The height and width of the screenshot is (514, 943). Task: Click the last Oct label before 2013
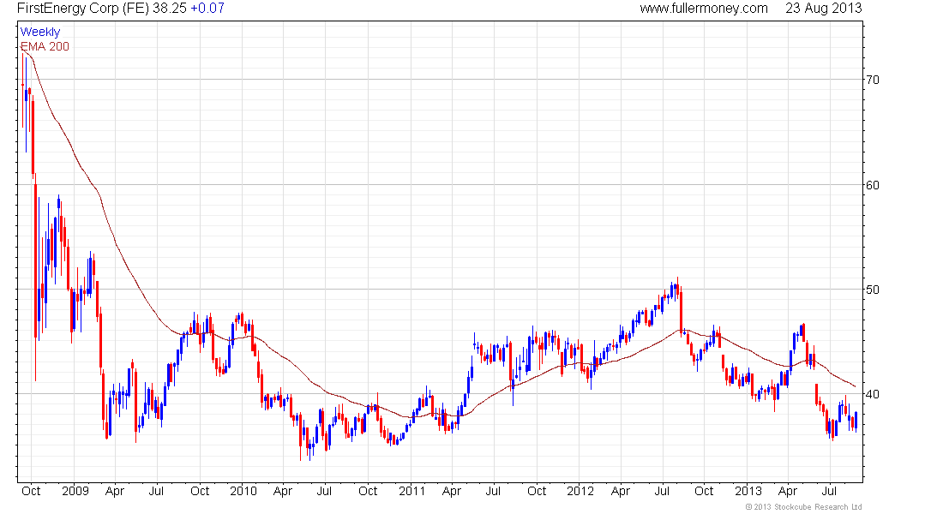(x=704, y=491)
